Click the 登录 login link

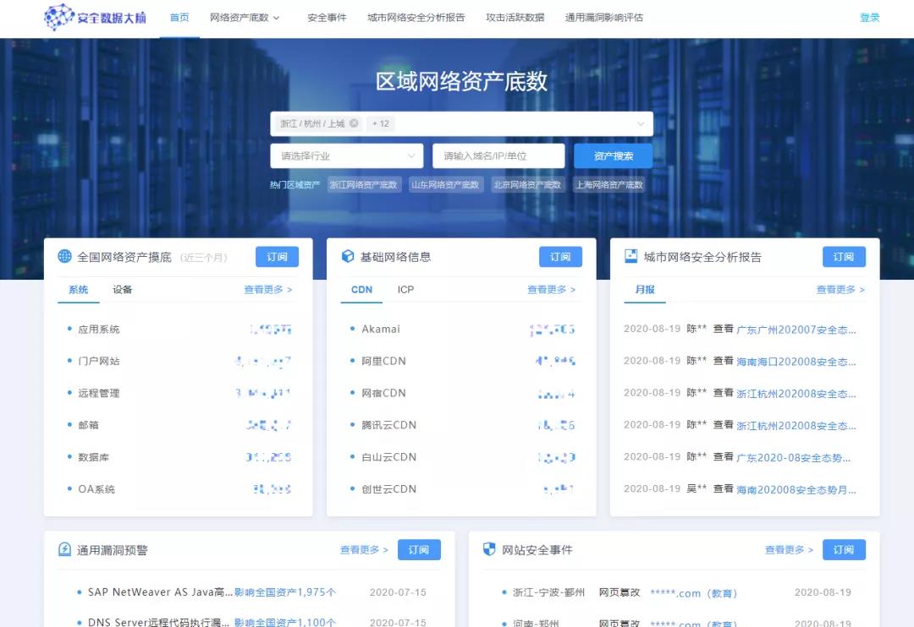point(869,18)
